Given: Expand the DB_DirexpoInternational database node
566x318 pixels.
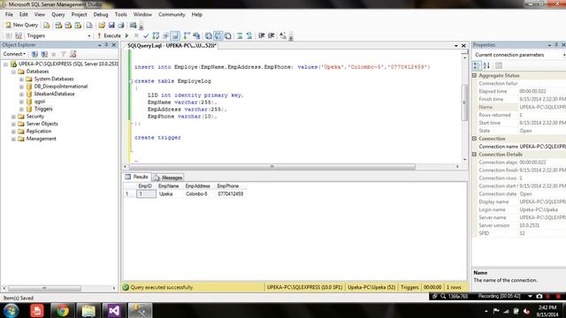Looking at the screenshot, I should [x=21, y=87].
